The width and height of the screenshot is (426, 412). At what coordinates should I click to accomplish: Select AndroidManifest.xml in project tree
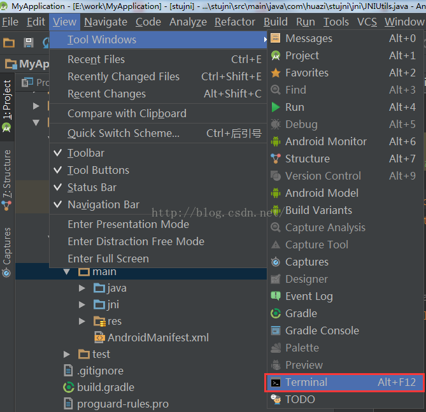pyautogui.click(x=158, y=337)
